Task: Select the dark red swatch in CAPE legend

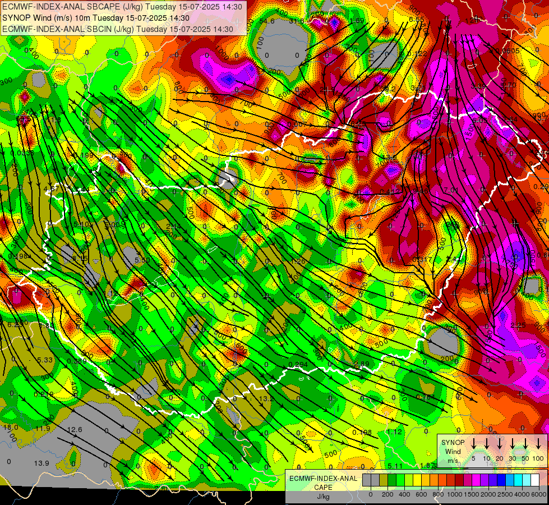Action: (x=459, y=480)
